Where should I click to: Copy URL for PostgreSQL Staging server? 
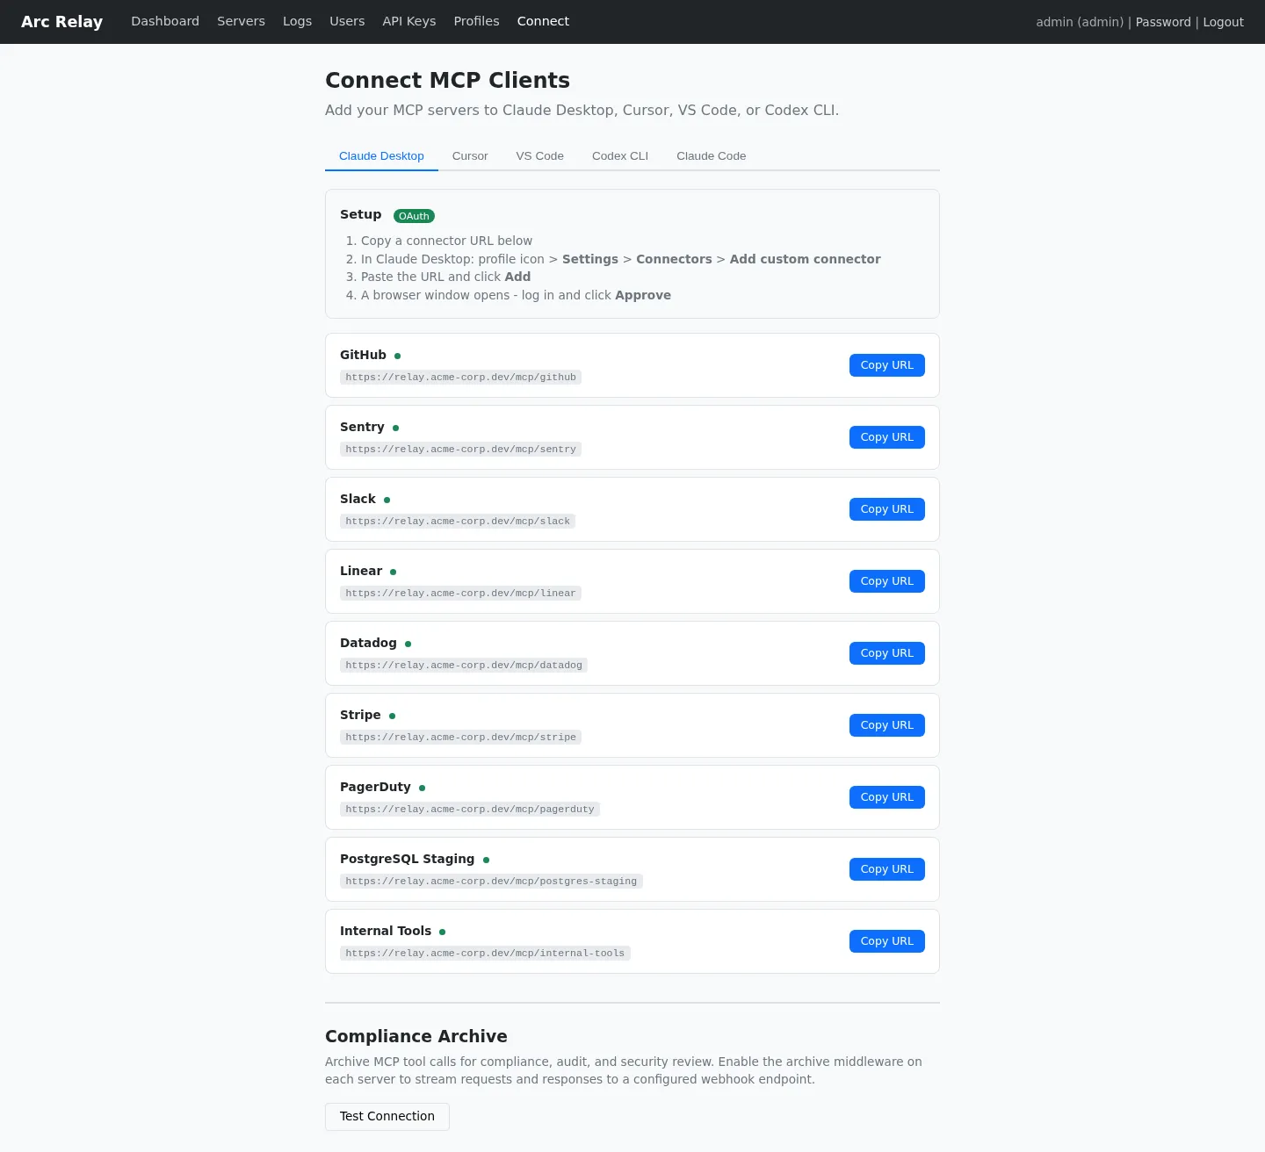coord(886,869)
